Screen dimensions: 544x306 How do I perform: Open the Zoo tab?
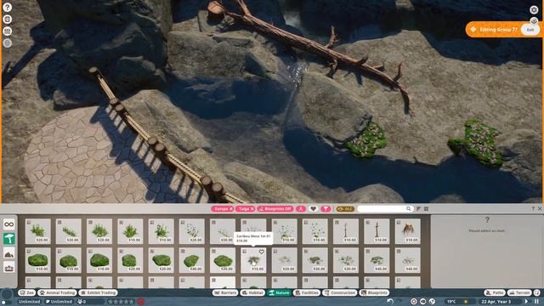27,292
